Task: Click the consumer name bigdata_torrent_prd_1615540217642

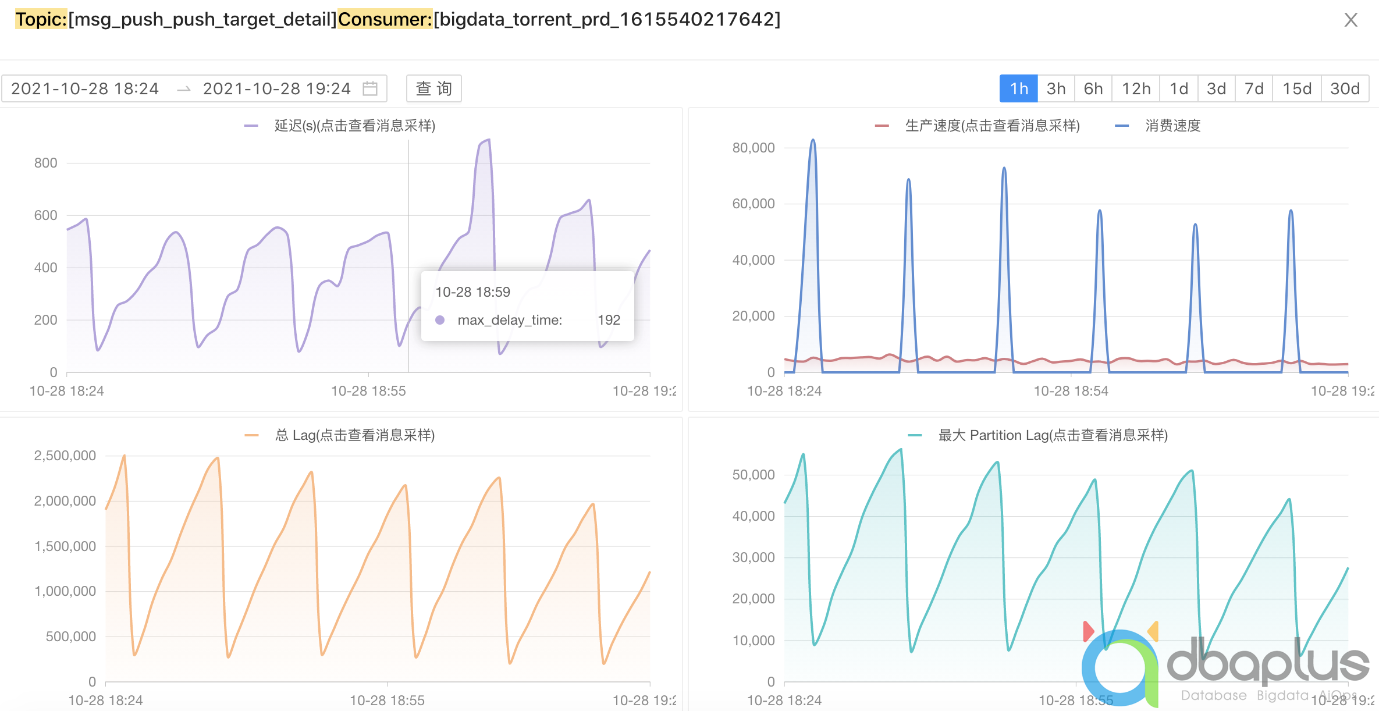Action: tap(607, 20)
